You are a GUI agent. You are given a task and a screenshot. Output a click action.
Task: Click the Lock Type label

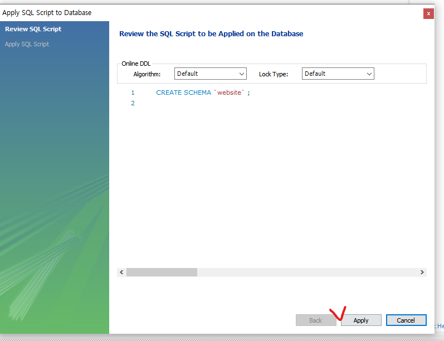274,74
